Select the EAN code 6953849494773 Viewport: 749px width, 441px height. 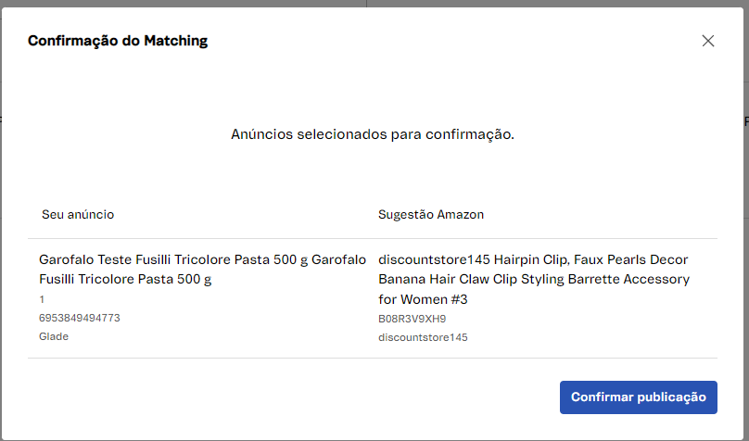(80, 318)
